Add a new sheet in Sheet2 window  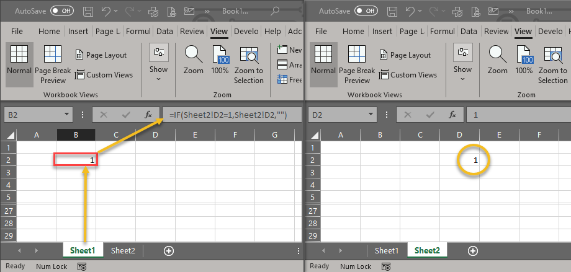tap(473, 250)
